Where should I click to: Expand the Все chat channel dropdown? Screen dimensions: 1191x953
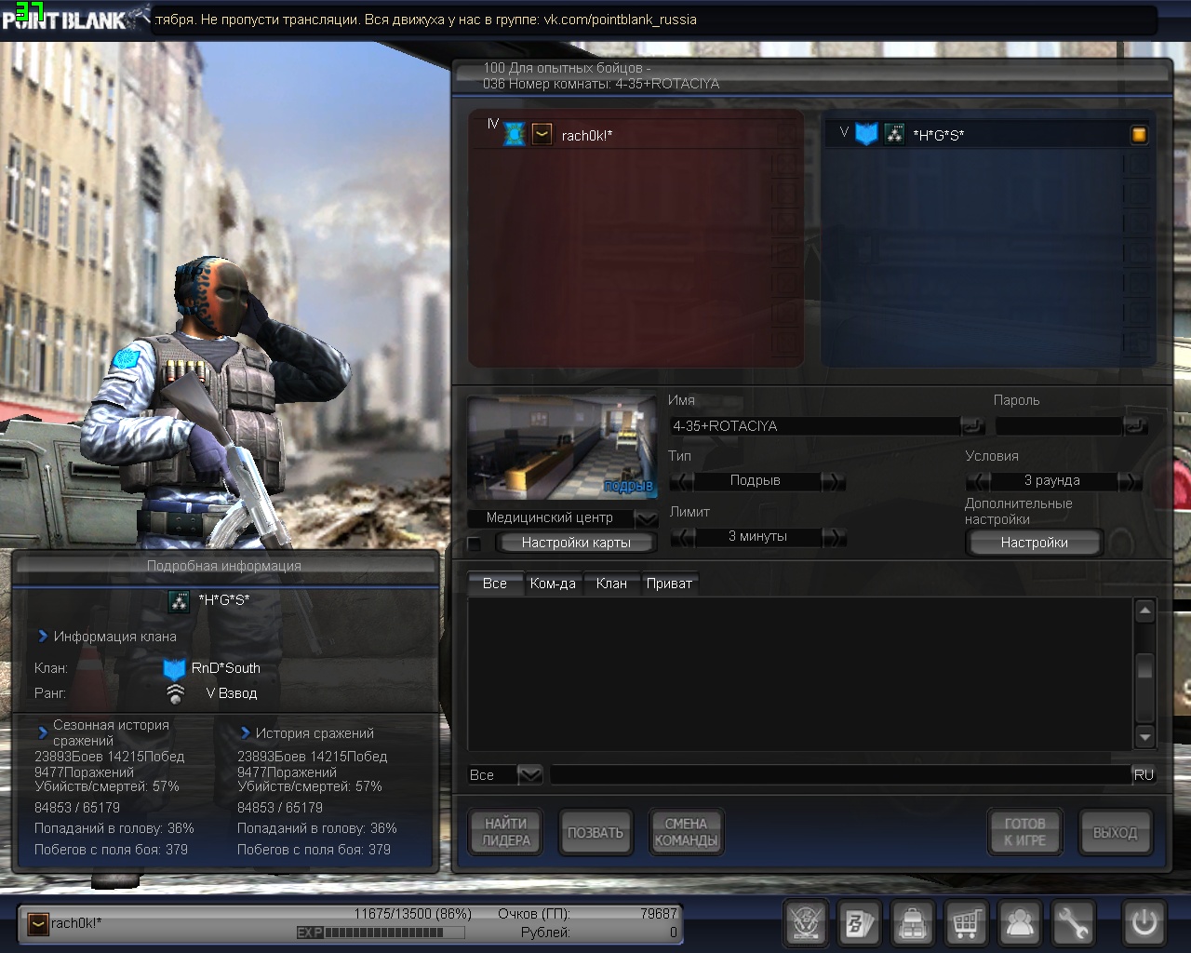point(529,774)
